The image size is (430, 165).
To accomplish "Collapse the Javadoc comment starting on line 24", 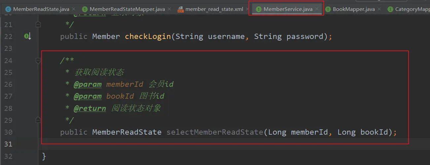I will point(38,60).
